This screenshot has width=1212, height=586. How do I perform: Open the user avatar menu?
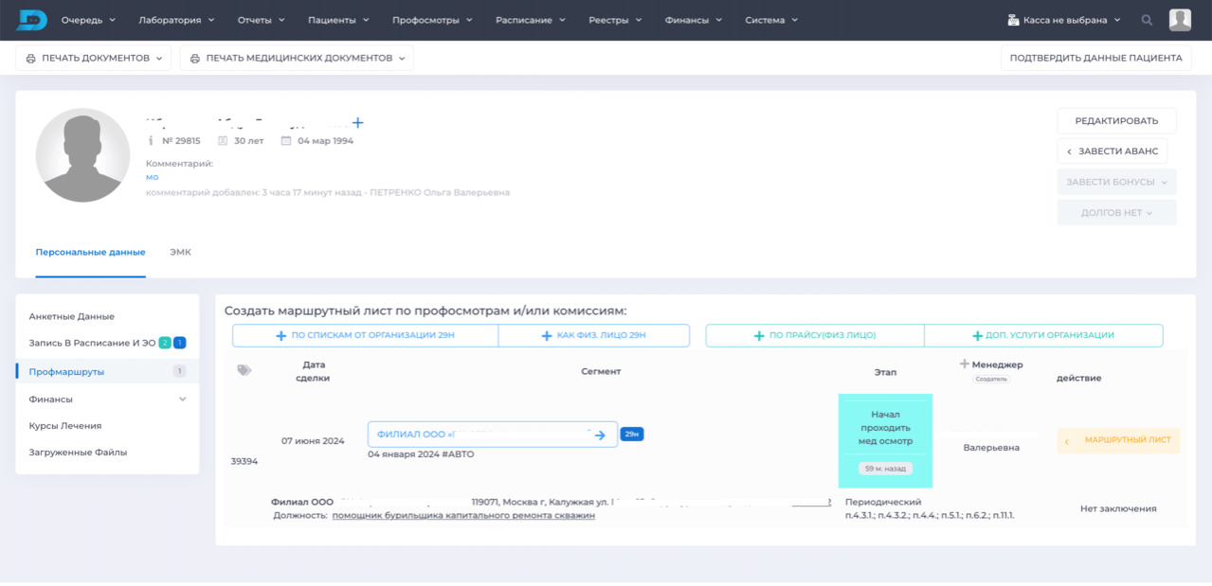point(1180,20)
